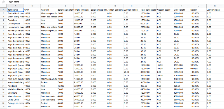This screenshot has height=109, width=224.
Task: Click Total penjualan '20006.00' for Honeymoon row
Action: coord(82,27)
